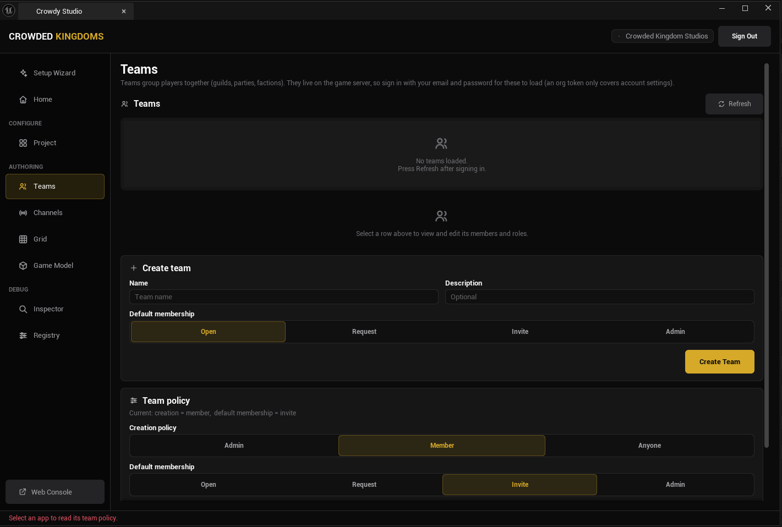Click the Team name input field
Screen dimensions: 782x527
pyautogui.click(x=284, y=297)
